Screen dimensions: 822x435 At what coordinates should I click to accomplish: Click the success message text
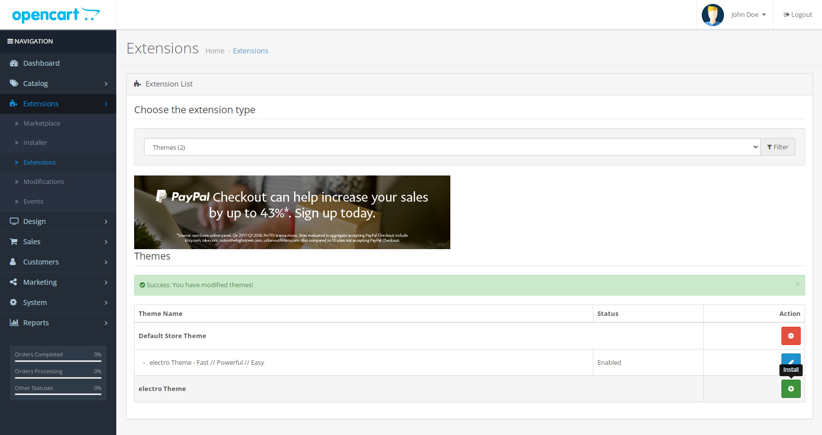tap(200, 285)
